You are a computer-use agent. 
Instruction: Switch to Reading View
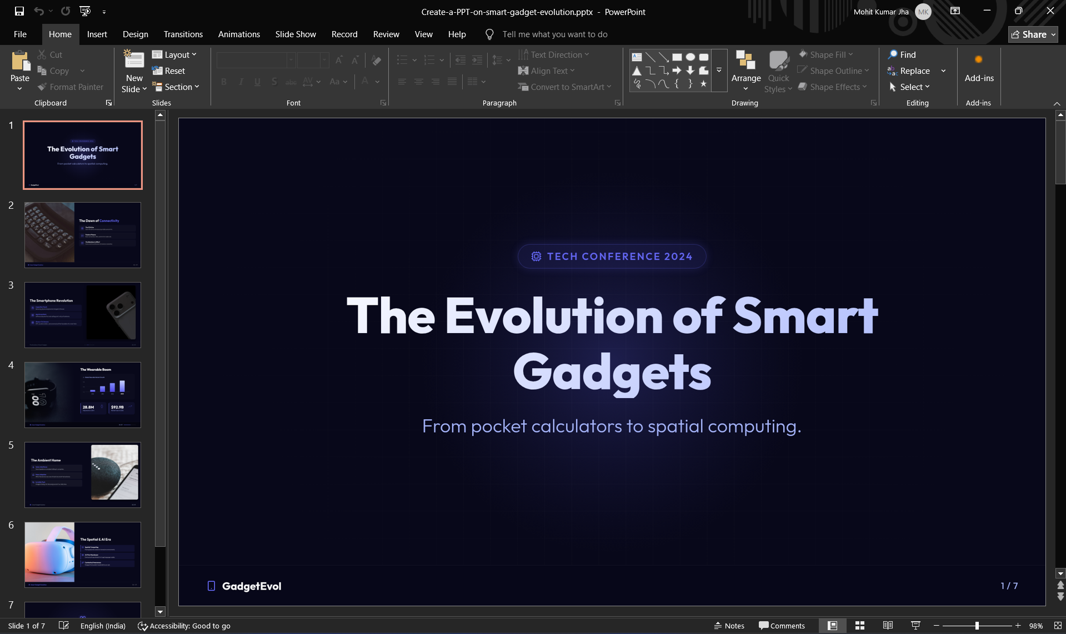pyautogui.click(x=888, y=626)
